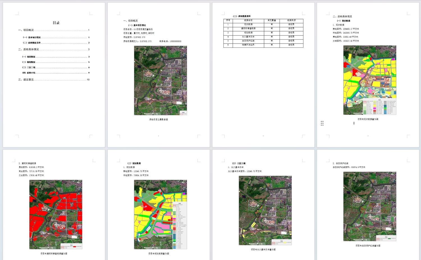Click the six-dot paragraph drag handle icon

[322, 123]
